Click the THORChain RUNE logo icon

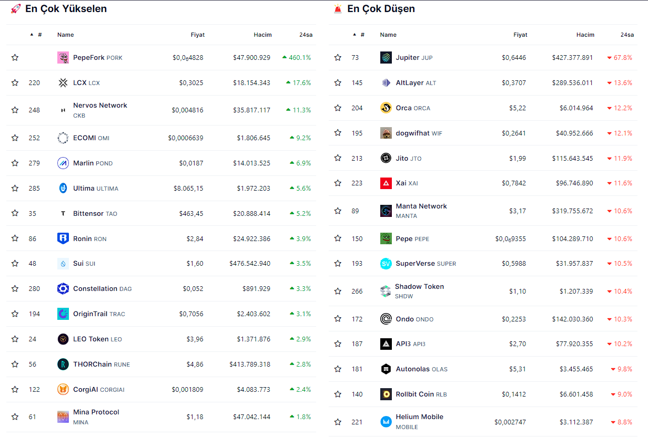(63, 365)
